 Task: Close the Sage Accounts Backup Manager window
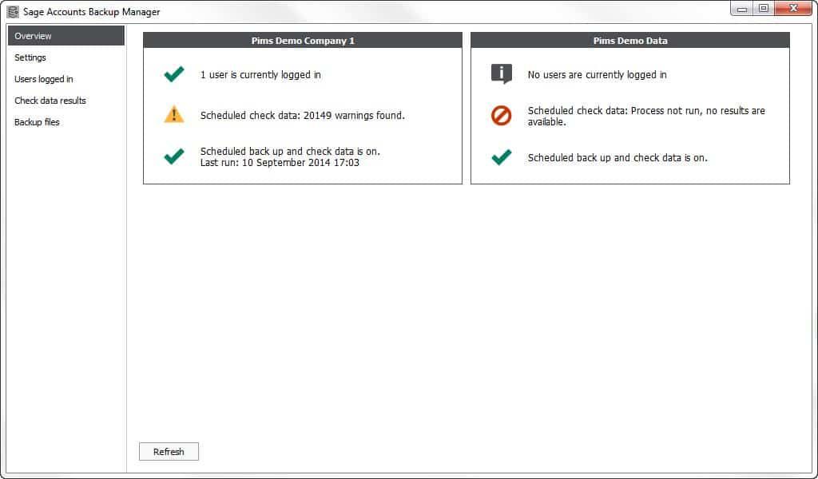pos(793,9)
